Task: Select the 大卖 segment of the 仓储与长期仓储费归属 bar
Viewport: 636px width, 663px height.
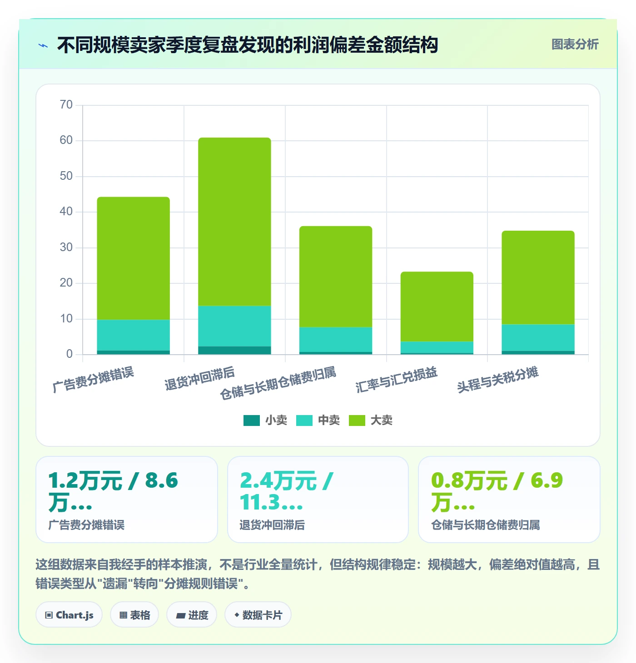Action: pyautogui.click(x=336, y=277)
